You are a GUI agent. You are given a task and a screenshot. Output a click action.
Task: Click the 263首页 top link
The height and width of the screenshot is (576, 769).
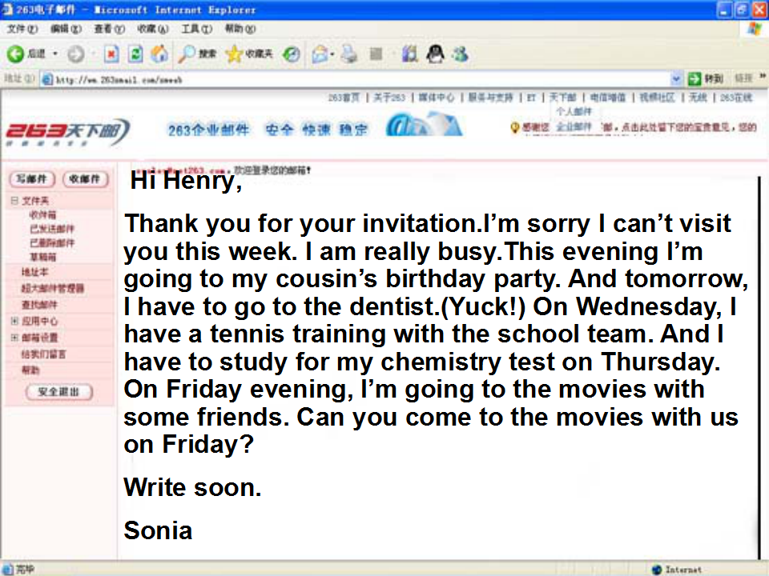click(x=344, y=98)
